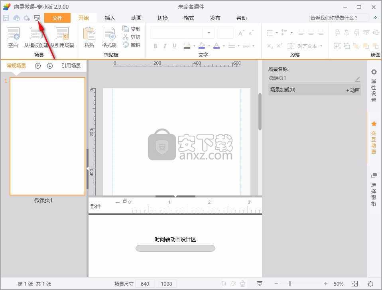The height and width of the screenshot is (290, 382).
Task: Open 交互动画 interactive animation panel
Action: coord(374,138)
